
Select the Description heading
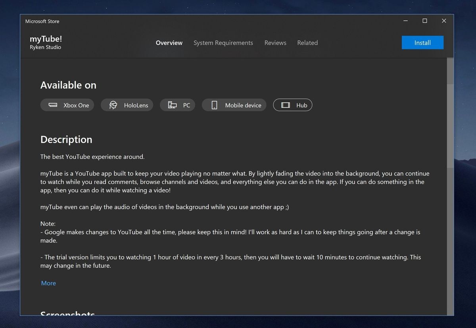point(66,140)
